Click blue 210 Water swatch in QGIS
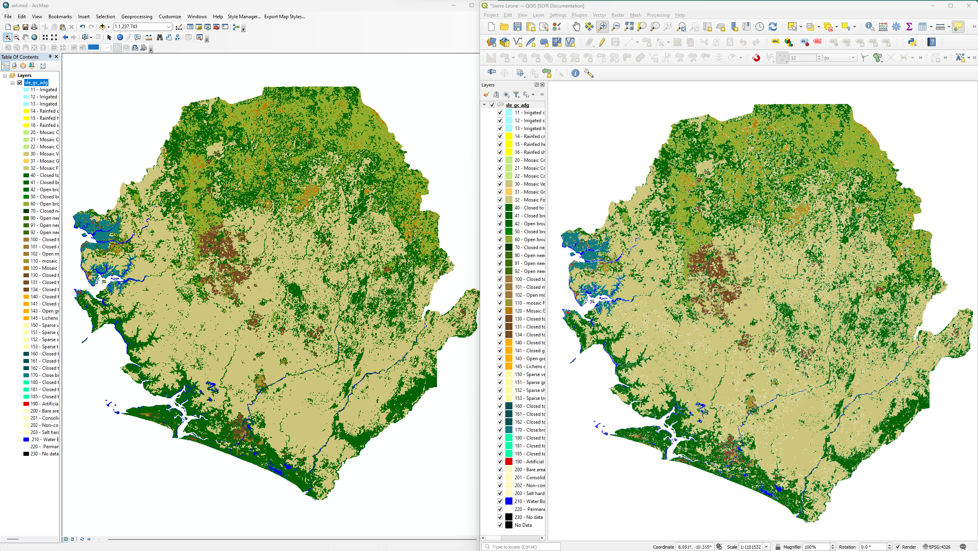 tap(509, 501)
